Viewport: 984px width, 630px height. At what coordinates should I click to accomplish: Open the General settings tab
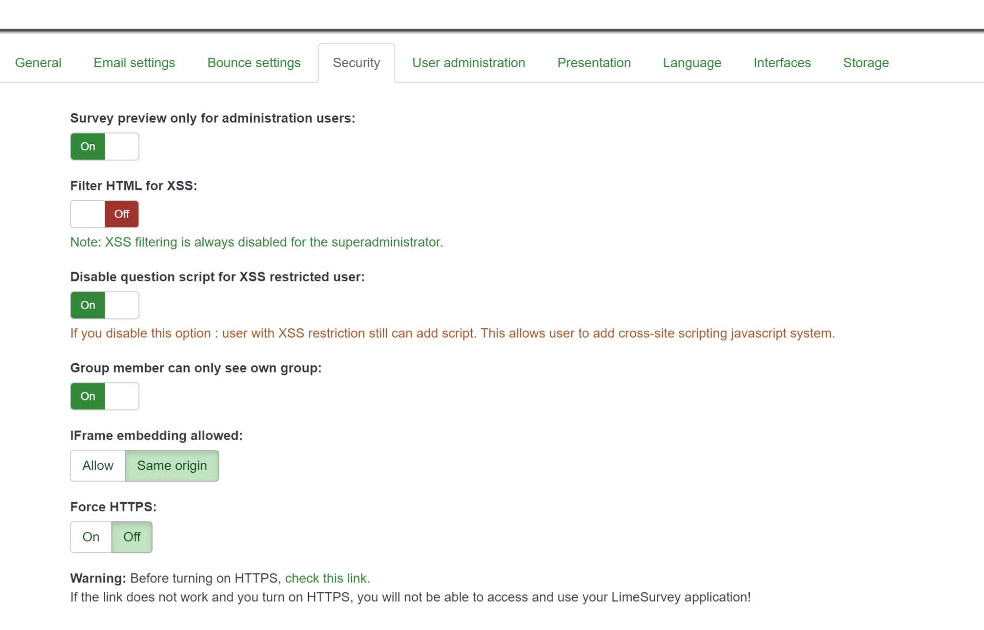(38, 63)
